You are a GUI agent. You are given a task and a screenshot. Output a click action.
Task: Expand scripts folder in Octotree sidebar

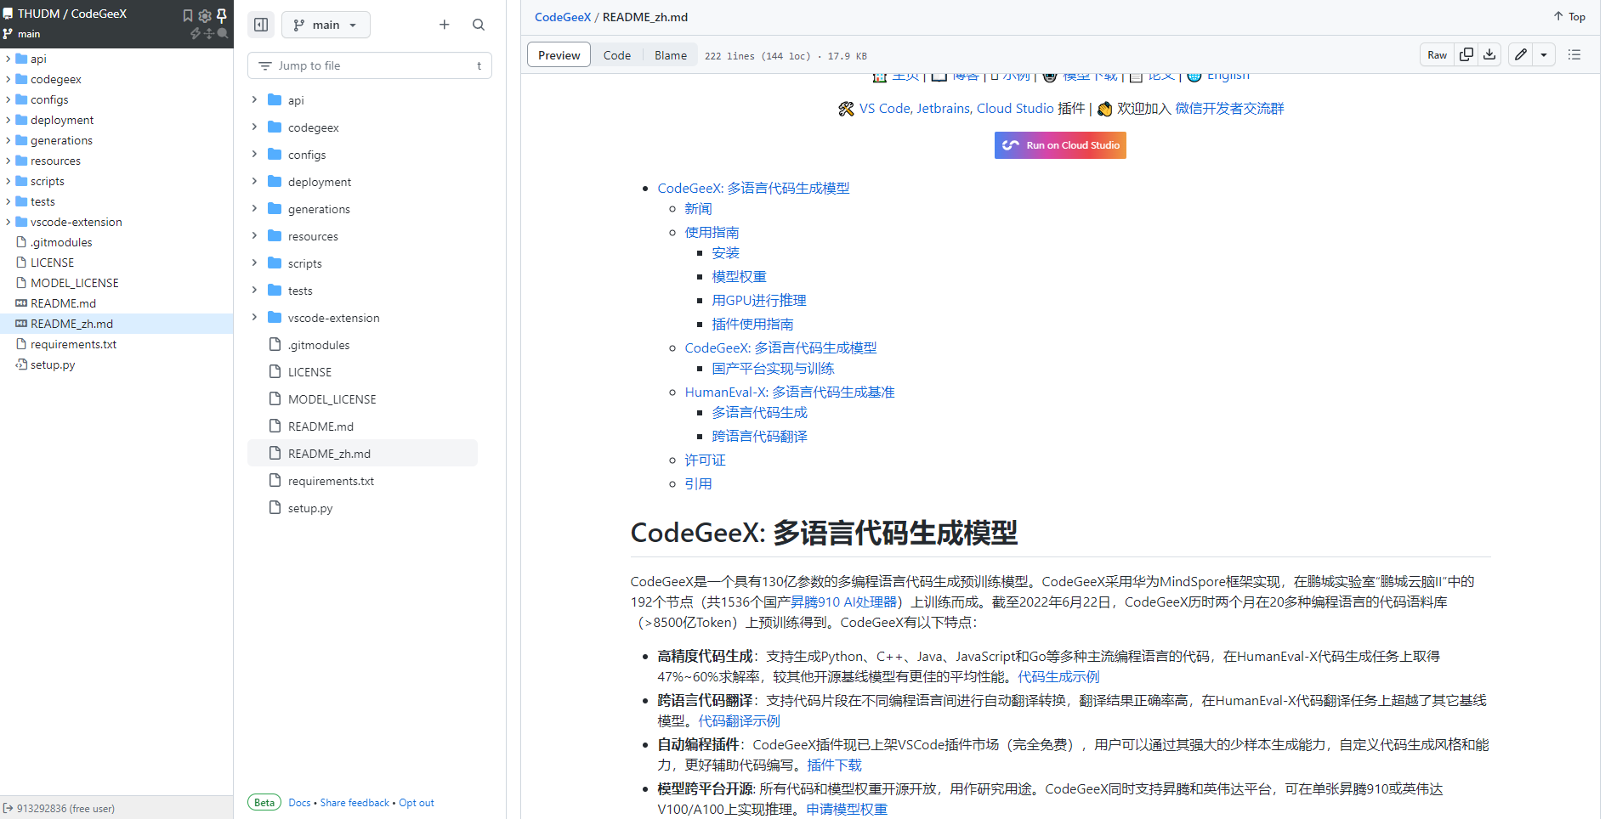(x=9, y=181)
